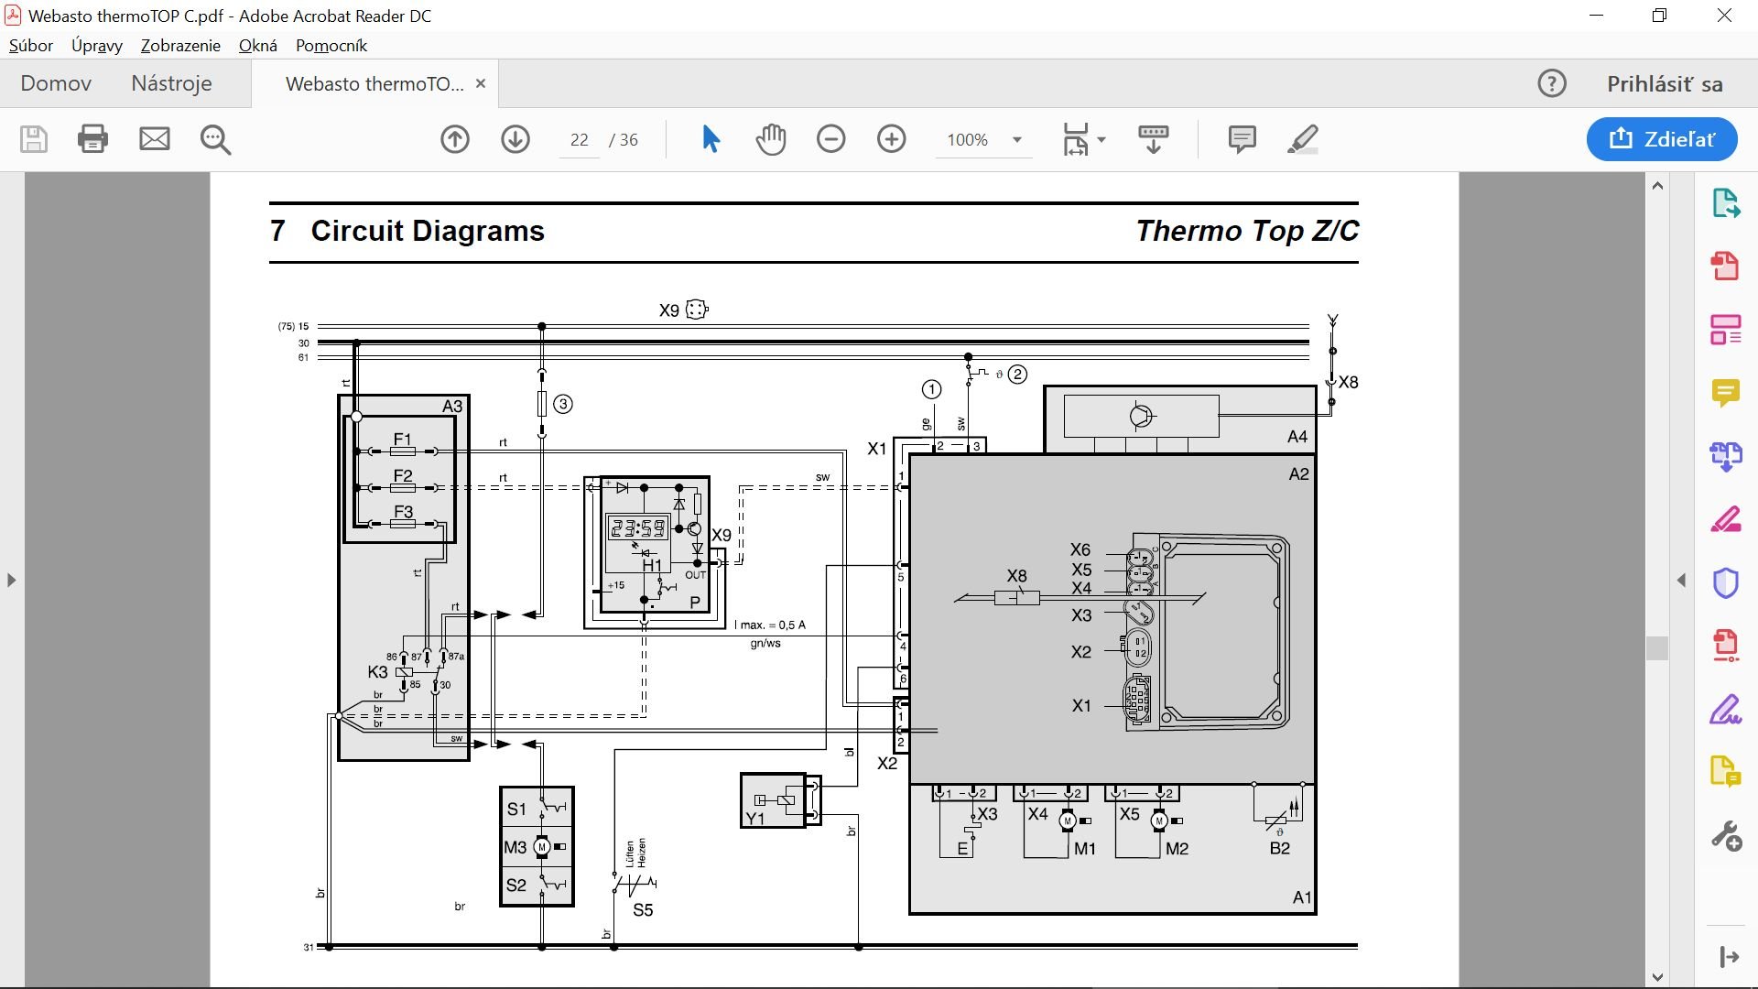Send file by email envelope icon

(x=154, y=139)
